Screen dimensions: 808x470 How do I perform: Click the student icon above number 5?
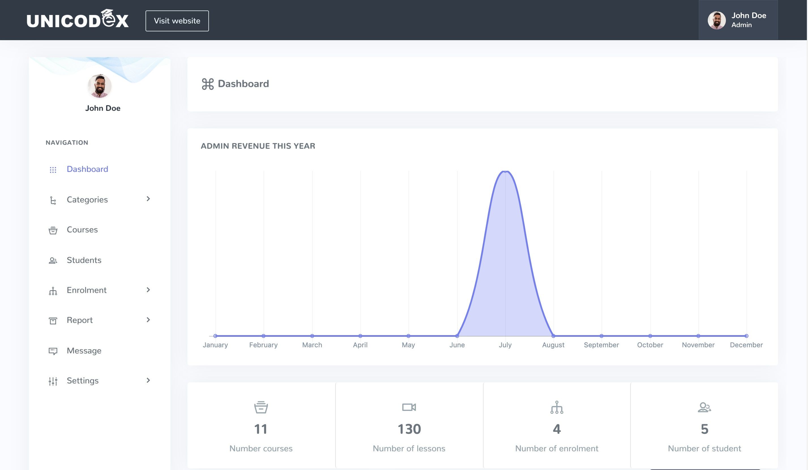pos(704,407)
